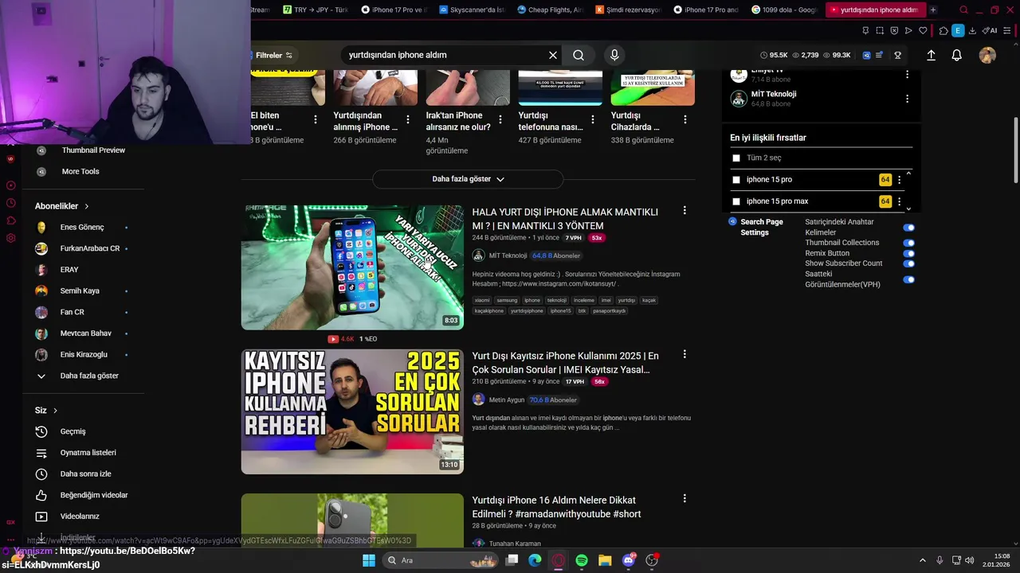Open Microsoft Edge from the taskbar

(x=535, y=560)
